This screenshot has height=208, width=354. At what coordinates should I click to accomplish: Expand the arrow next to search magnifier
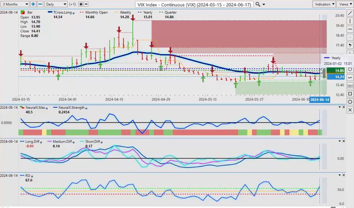click(x=264, y=4)
